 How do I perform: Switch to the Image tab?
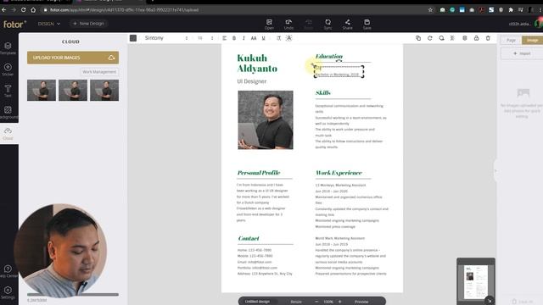532,40
